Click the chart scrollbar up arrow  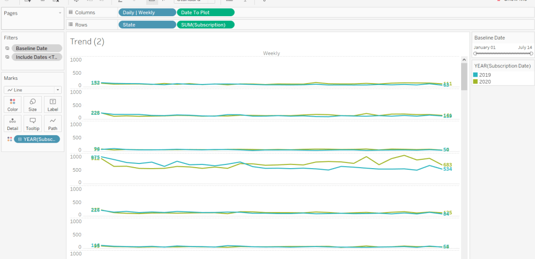[464, 61]
